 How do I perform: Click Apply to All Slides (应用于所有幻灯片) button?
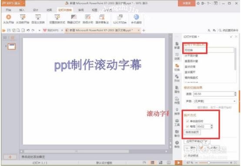click(x=197, y=141)
